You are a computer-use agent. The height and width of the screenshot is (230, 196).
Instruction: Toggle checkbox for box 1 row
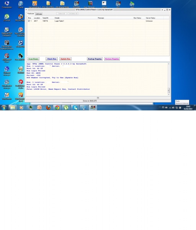[x=29, y=21]
